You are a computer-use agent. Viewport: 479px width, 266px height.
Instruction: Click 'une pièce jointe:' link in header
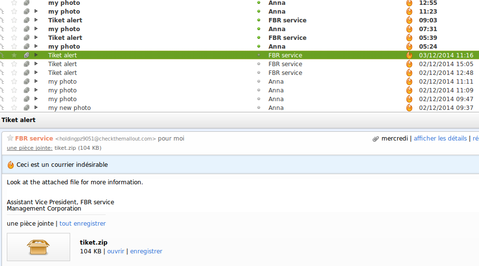(x=30, y=148)
